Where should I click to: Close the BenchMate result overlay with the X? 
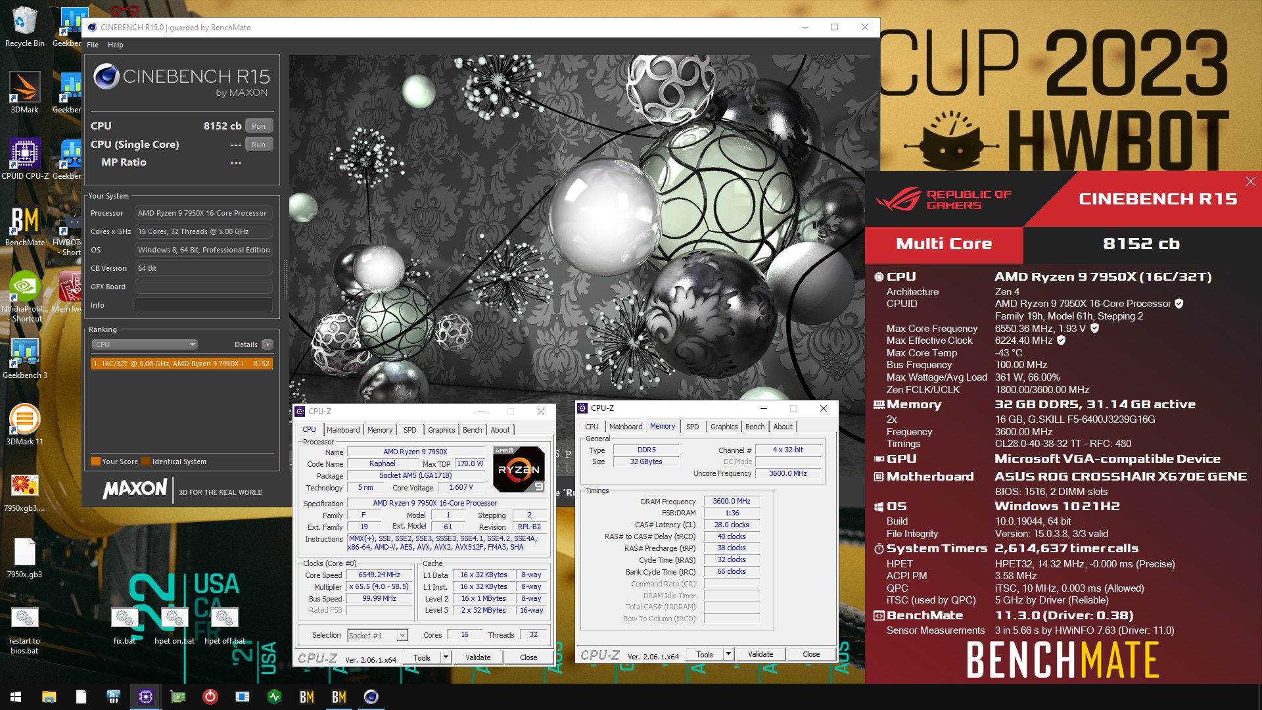tap(1250, 181)
